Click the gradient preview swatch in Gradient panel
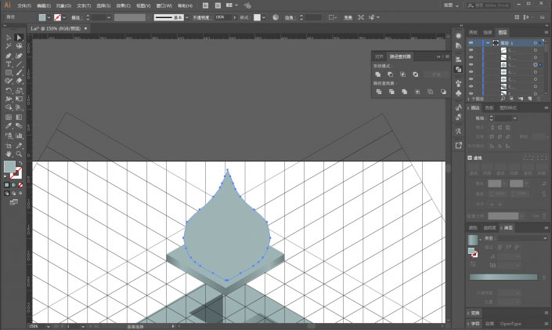The image size is (552, 330). click(x=472, y=240)
